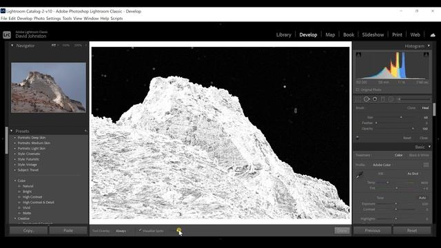Open the Tool Overlay Always dropdown
Image resolution: width=441 pixels, height=248 pixels.
(x=121, y=231)
